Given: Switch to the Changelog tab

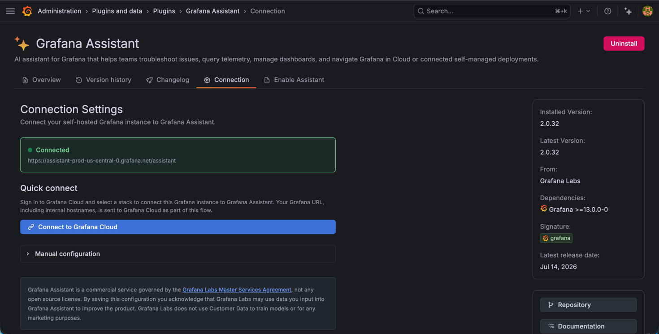Looking at the screenshot, I should (x=168, y=80).
